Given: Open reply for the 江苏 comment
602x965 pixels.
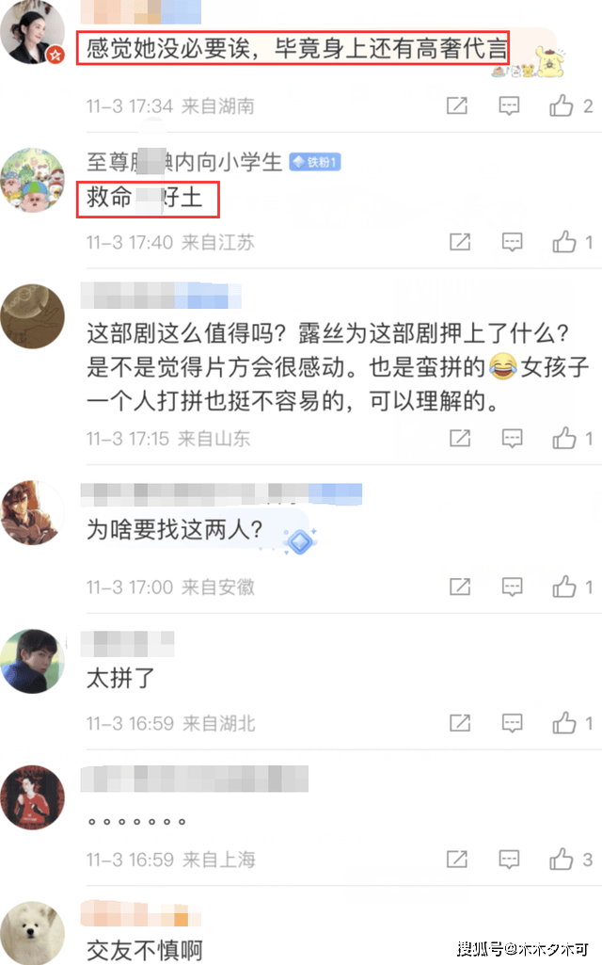Looking at the screenshot, I should tap(513, 242).
